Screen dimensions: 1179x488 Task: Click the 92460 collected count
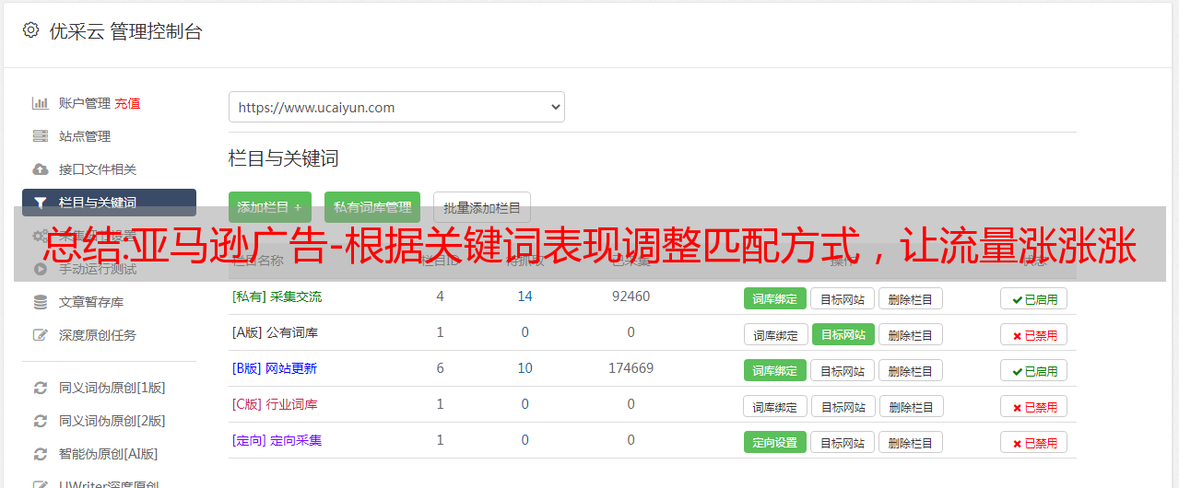631,296
